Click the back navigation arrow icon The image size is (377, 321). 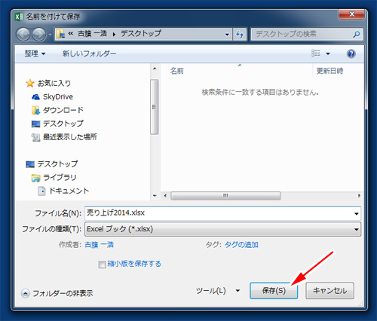[23, 35]
